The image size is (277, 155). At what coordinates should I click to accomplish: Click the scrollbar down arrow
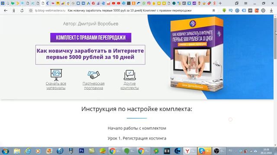[x=275, y=145]
